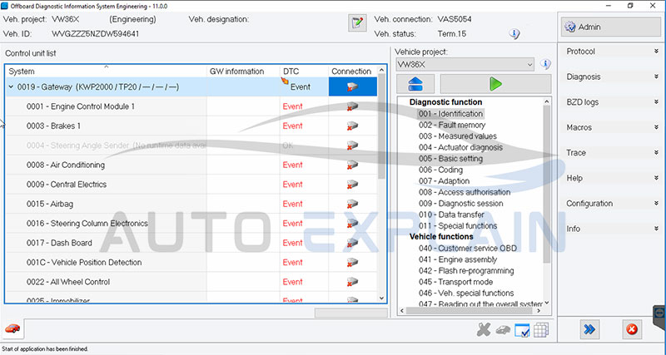Click the blue upload arrow button
Screen dimensions: 666x355
[415, 84]
